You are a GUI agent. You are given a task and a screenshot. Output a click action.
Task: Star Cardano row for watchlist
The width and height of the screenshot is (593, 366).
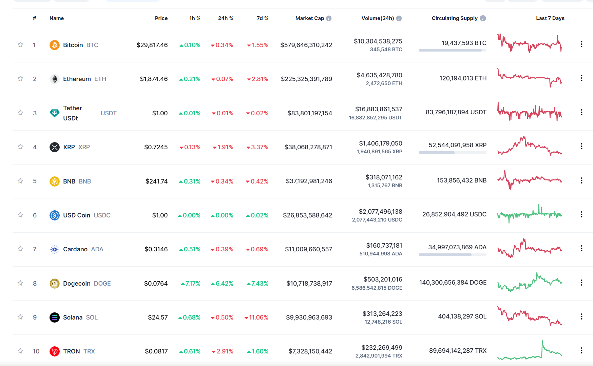pos(20,249)
